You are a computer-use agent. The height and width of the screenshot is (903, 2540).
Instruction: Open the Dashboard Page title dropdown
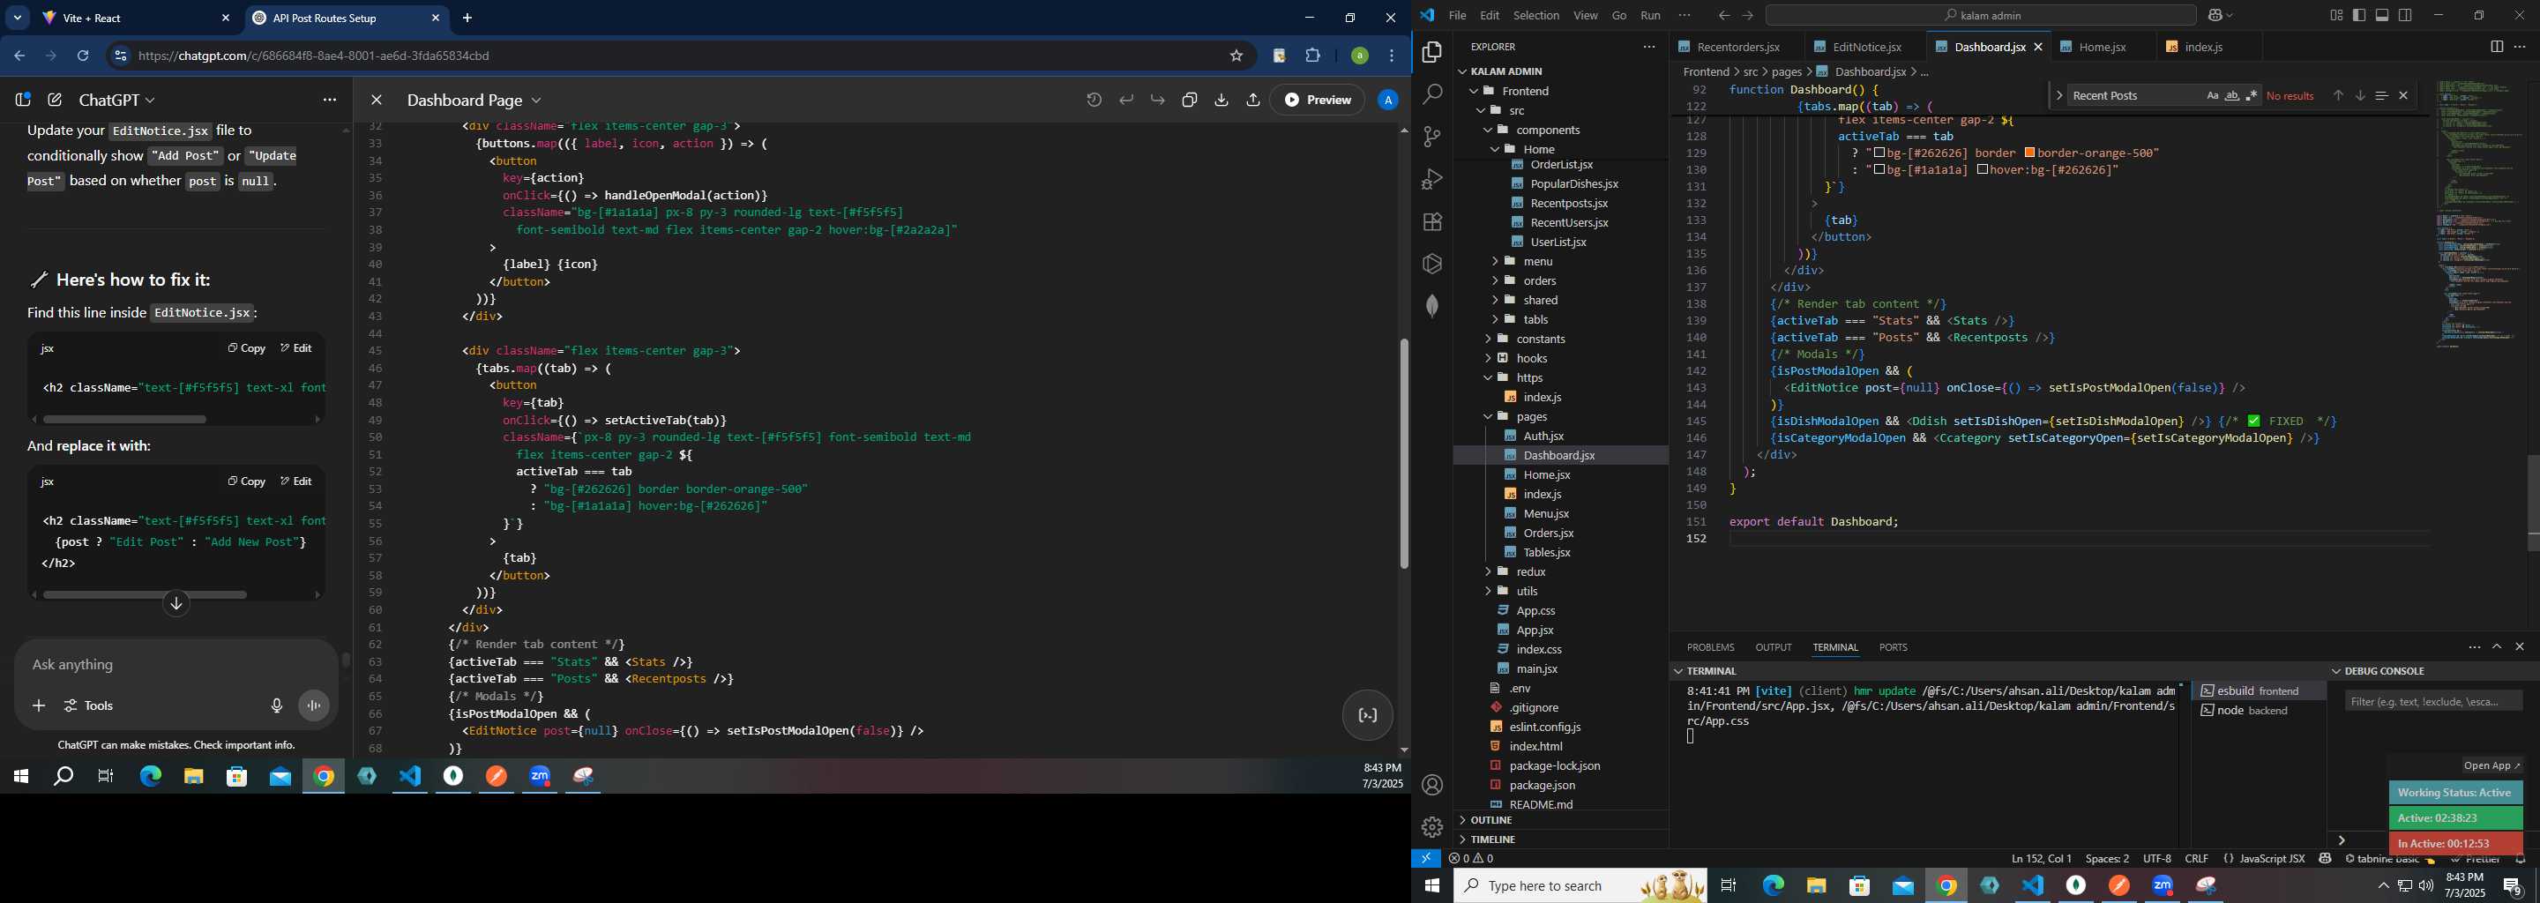474,101
